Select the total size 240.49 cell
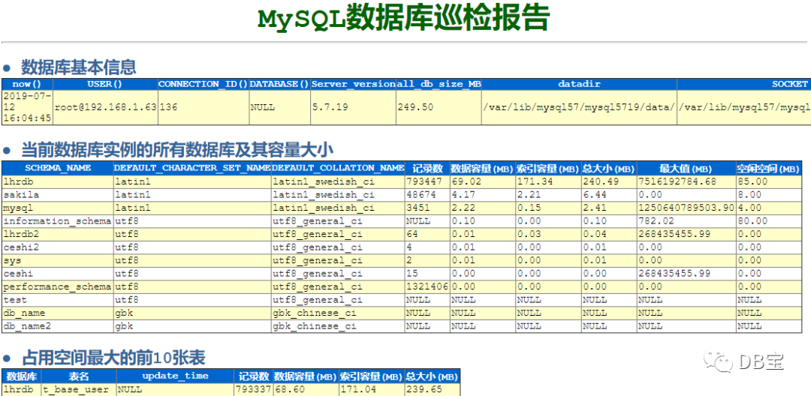Viewport: 811px width, 396px height. tap(609, 181)
